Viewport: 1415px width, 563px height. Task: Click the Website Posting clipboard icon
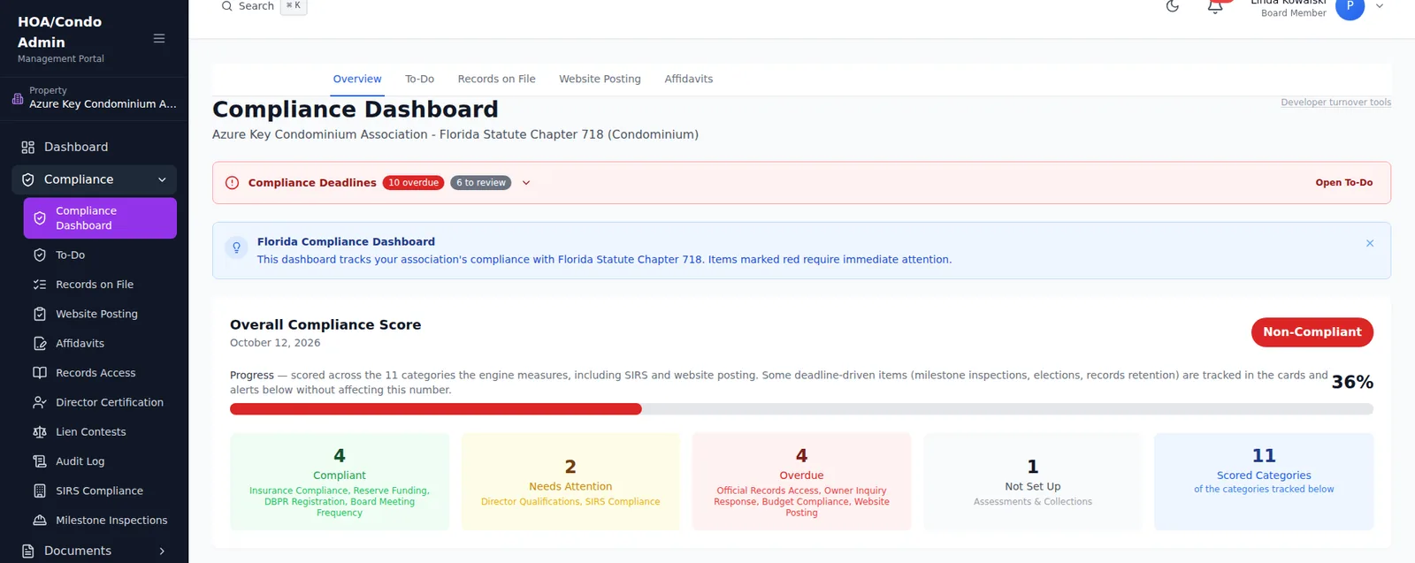pos(40,314)
